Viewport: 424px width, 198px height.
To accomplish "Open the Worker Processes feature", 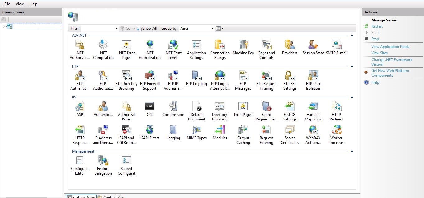I will pos(336,130).
